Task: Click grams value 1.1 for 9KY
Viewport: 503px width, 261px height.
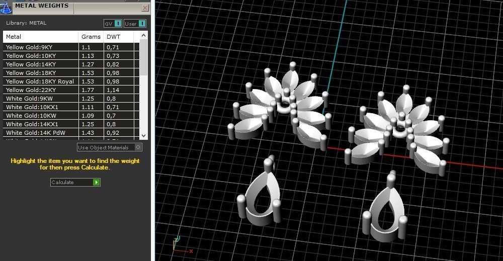Action: (86, 47)
